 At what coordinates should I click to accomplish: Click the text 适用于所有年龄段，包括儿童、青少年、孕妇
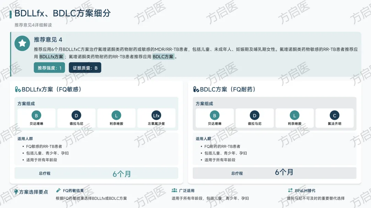tap(210, 198)
